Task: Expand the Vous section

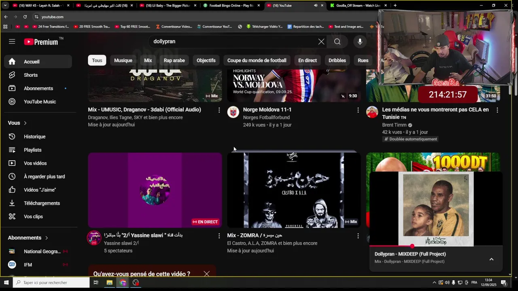Action: pos(17,123)
